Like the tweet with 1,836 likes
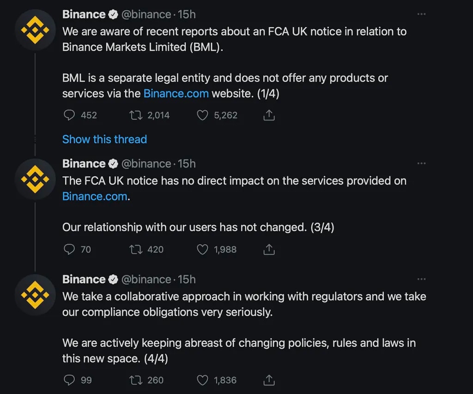 click(202, 380)
